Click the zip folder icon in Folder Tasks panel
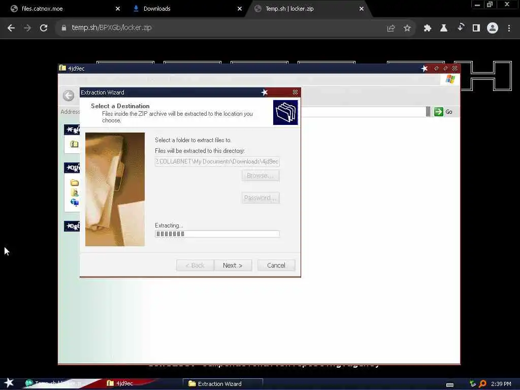Viewport: 520px width, 390px height. click(x=74, y=144)
